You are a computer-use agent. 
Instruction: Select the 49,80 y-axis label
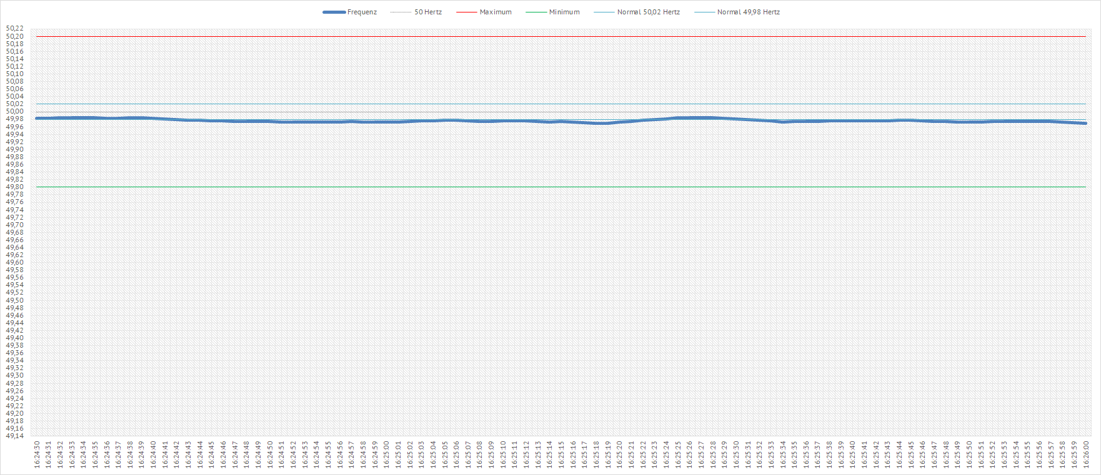(x=15, y=187)
